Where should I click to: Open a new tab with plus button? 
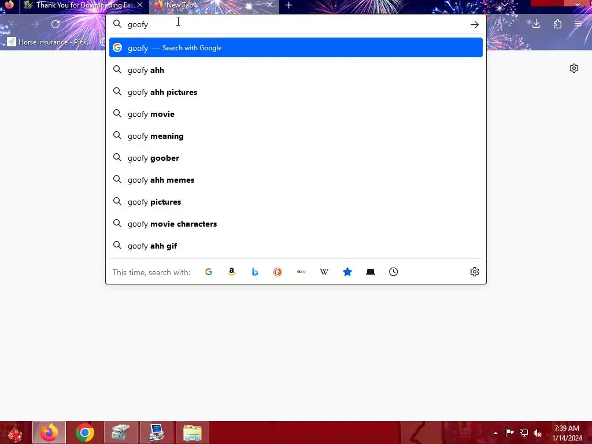point(289,5)
